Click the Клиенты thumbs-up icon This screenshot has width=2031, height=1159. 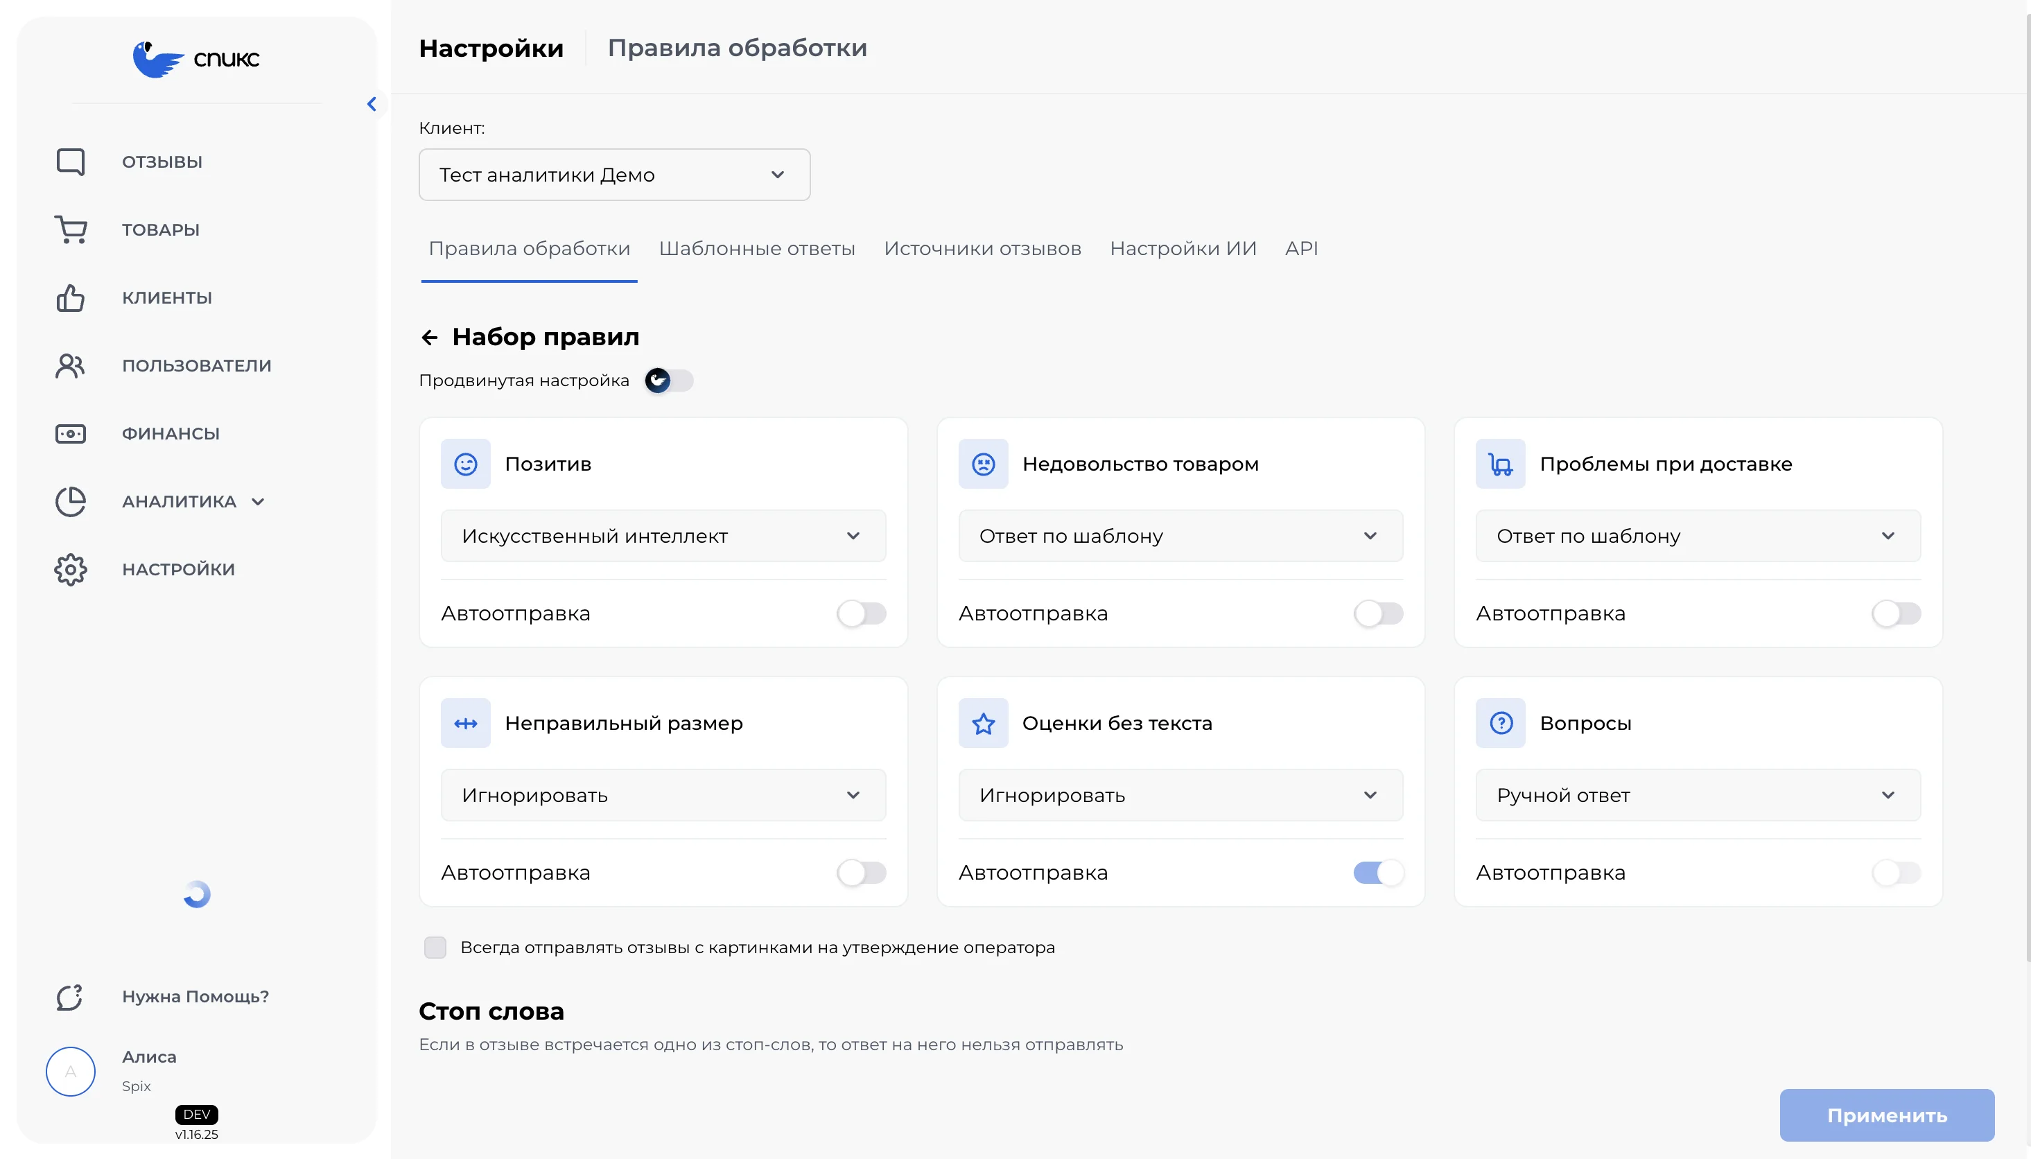pos(71,297)
